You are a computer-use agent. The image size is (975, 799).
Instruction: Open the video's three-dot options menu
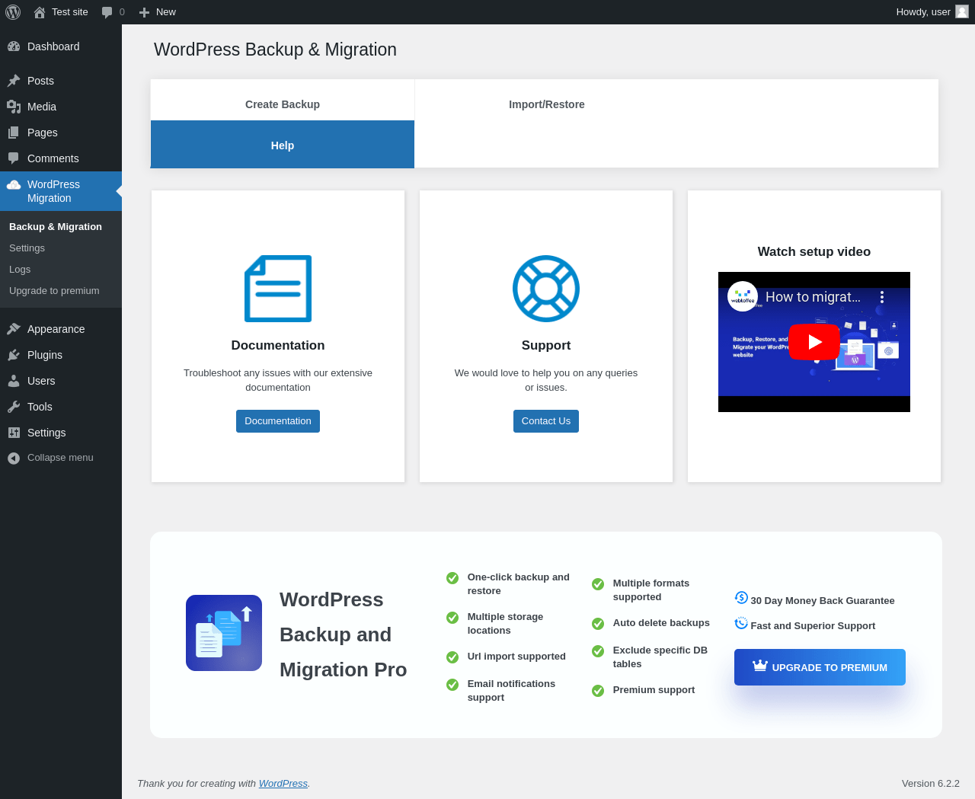click(882, 297)
